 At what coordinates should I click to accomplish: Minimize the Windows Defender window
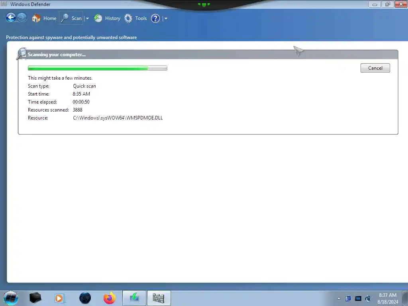point(375,4)
